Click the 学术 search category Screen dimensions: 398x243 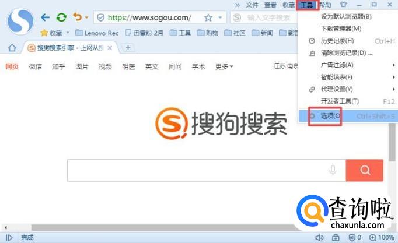pyautogui.click(x=198, y=66)
